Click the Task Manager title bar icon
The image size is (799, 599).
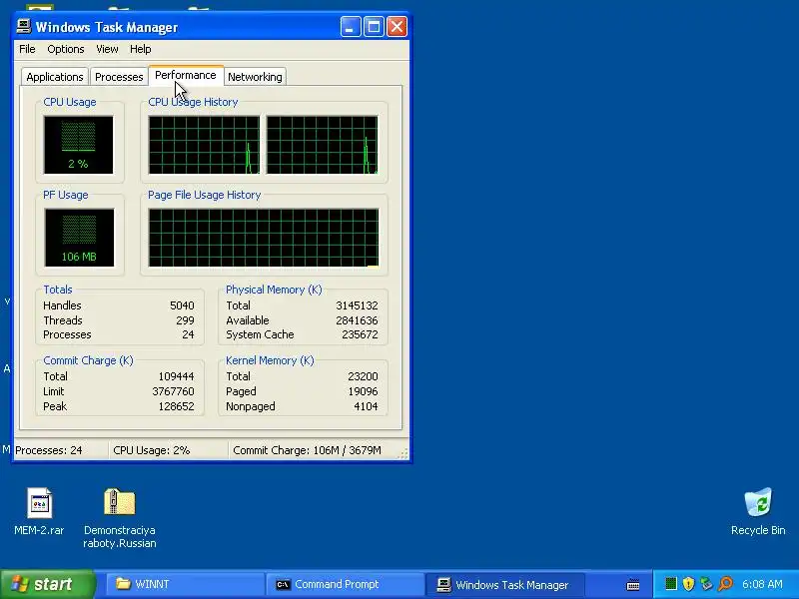(23, 27)
